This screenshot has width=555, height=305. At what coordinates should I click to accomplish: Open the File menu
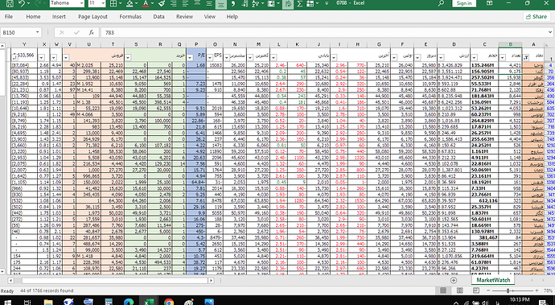point(9,17)
